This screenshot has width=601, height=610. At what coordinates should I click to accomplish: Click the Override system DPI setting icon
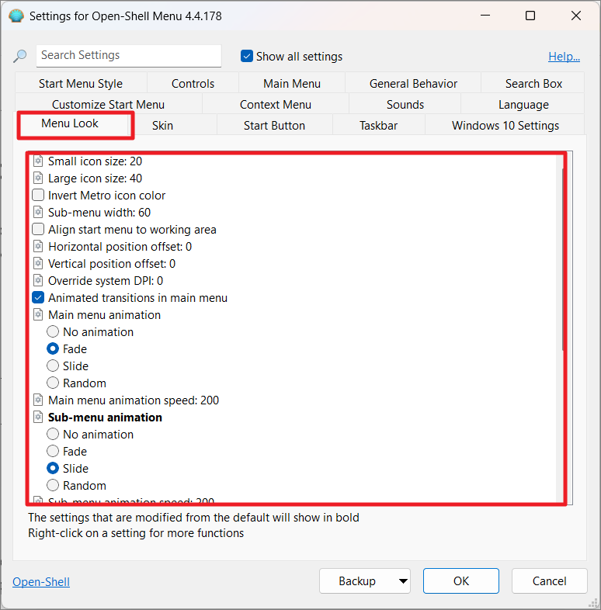coord(38,280)
